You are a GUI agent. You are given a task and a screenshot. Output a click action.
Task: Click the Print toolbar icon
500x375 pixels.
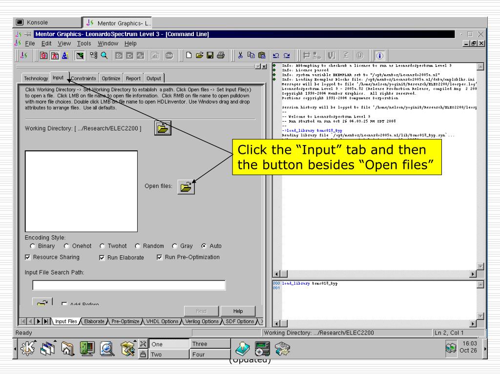[221, 56]
